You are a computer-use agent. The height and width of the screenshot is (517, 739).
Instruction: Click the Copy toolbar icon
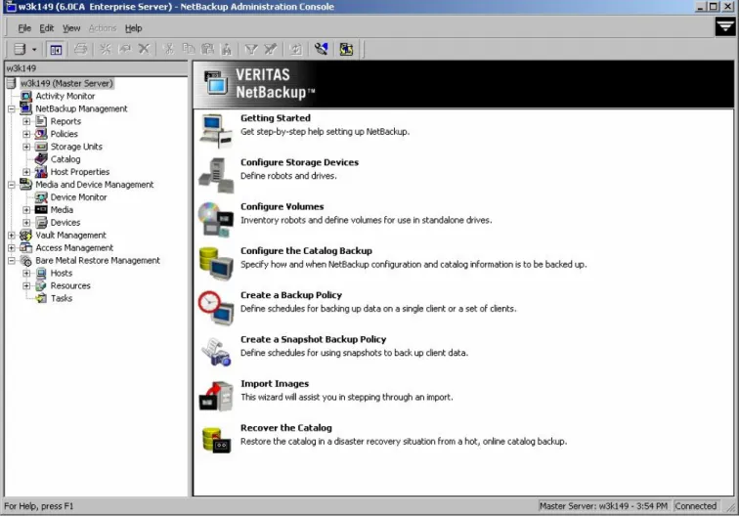coord(188,49)
